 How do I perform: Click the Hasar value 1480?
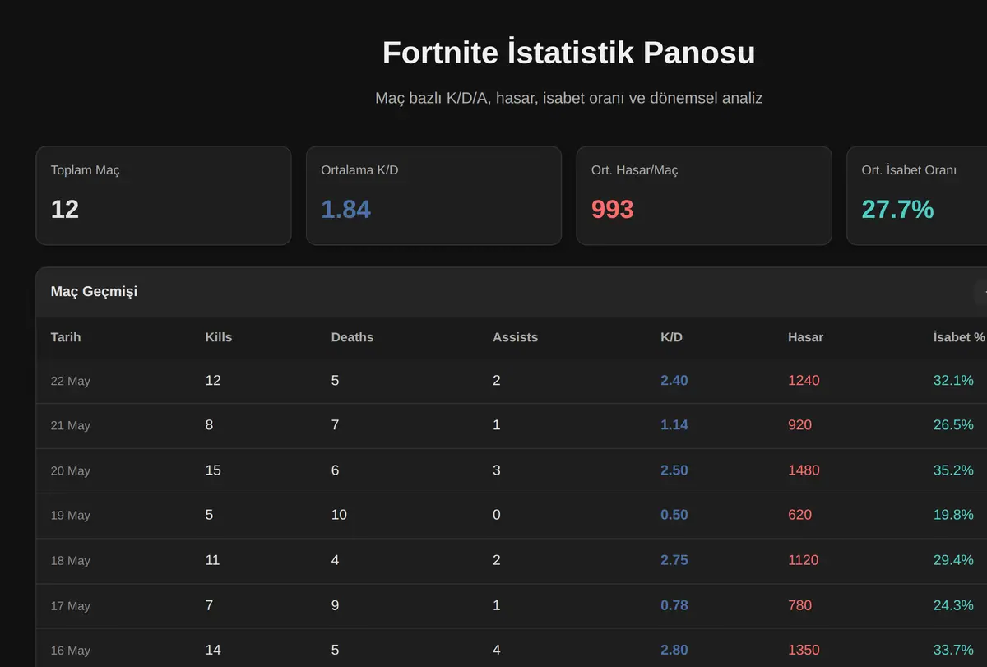pyautogui.click(x=804, y=470)
